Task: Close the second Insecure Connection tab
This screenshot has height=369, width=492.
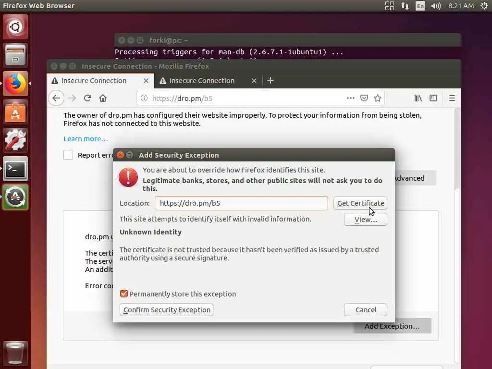Action: (254, 81)
